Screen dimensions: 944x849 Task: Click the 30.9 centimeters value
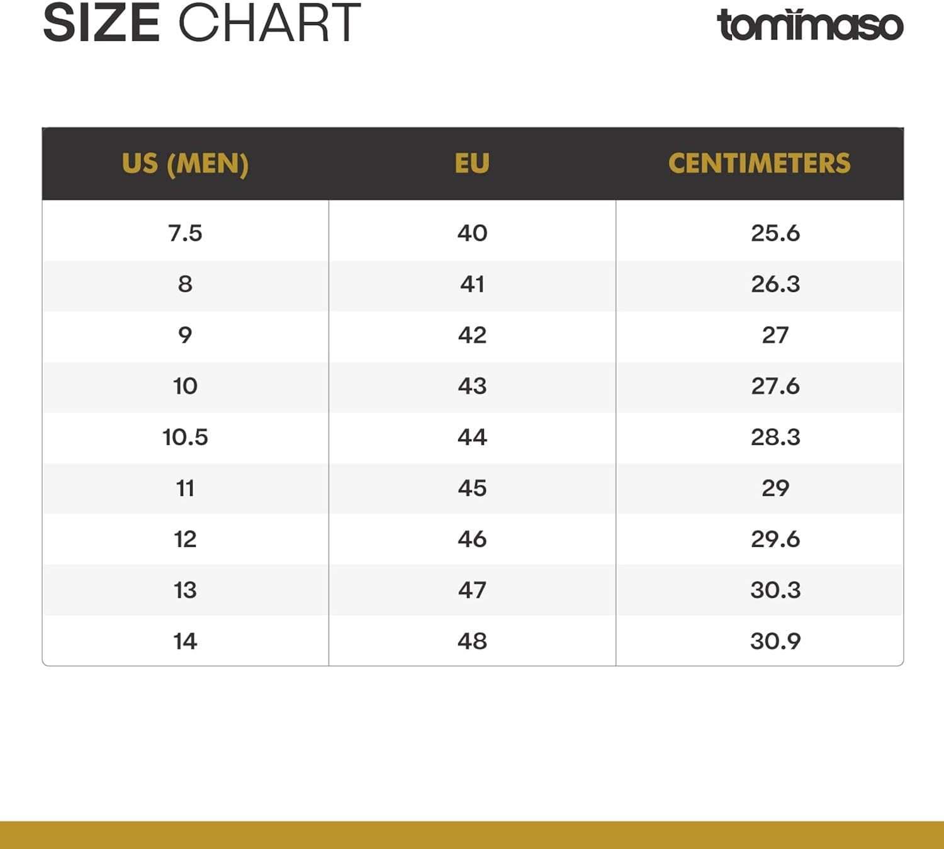(775, 641)
